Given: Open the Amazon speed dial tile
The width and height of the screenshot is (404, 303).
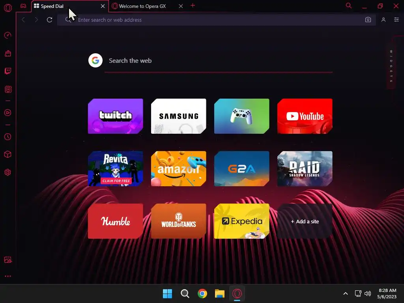Looking at the screenshot, I should click(179, 169).
